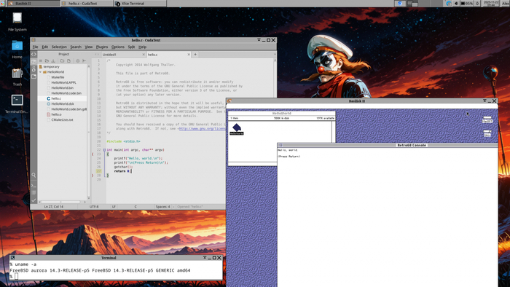Select HelloWorld.dsk in the project tree
The height and width of the screenshot is (287, 510).
click(x=63, y=103)
